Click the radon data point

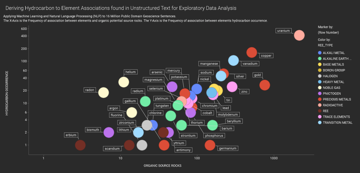pos(103,93)
